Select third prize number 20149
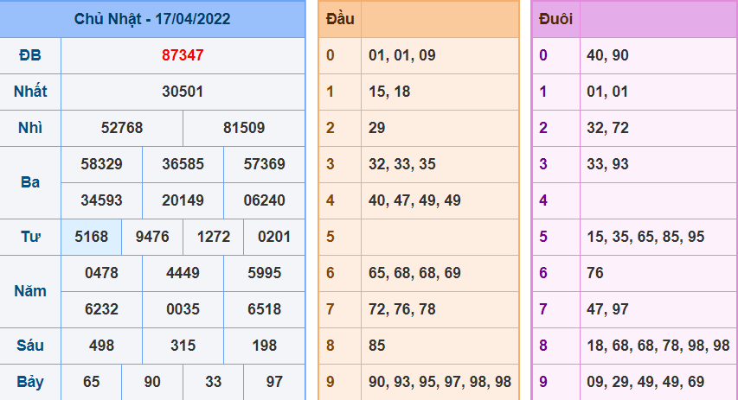This screenshot has width=738, height=400. [x=183, y=200]
